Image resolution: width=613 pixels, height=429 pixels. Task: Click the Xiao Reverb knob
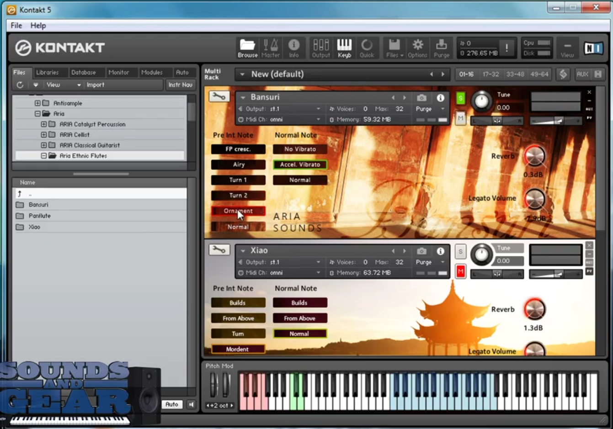534,309
